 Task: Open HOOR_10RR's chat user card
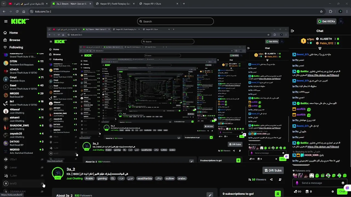[x=312, y=155]
